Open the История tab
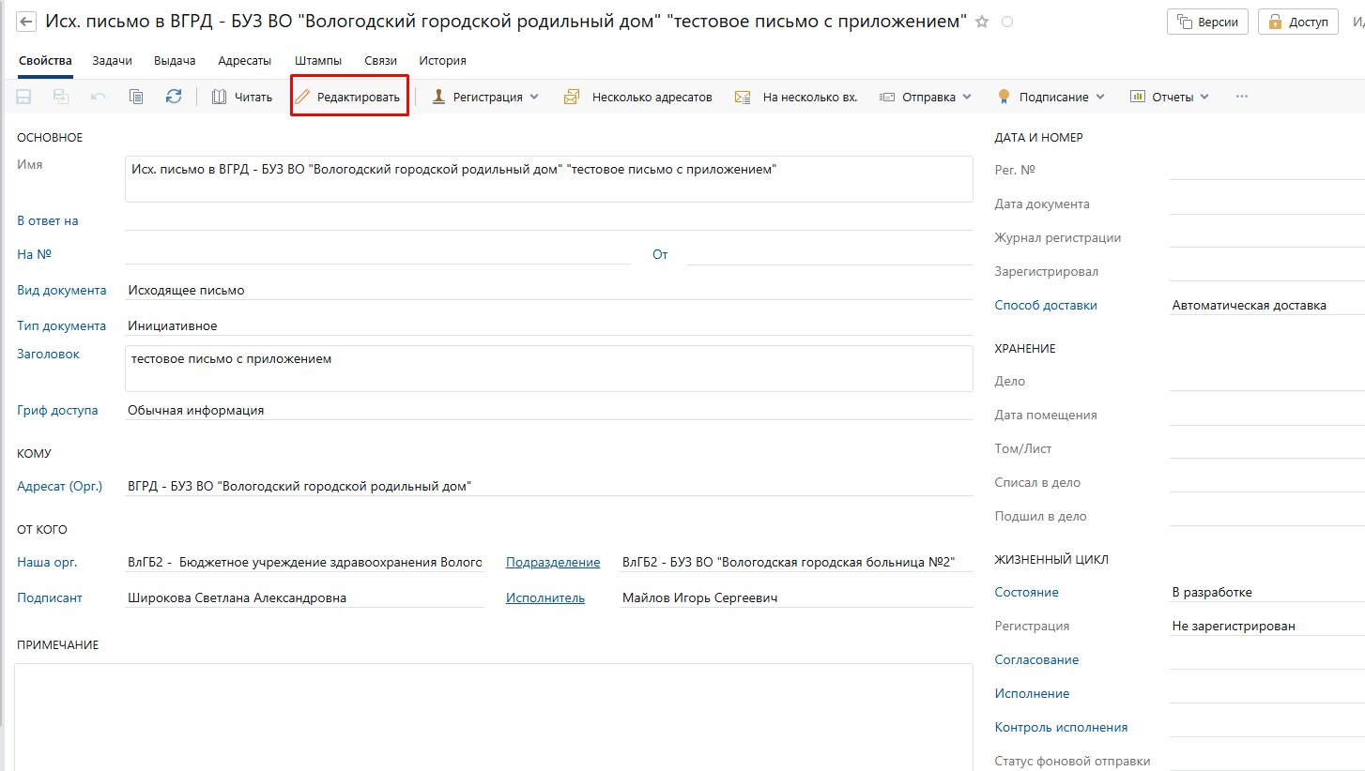 tap(442, 61)
